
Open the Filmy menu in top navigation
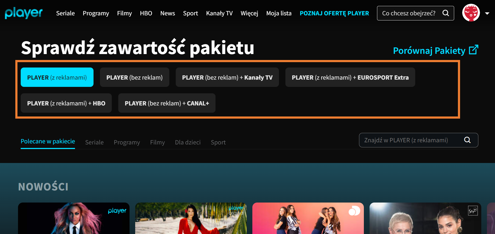(x=124, y=13)
